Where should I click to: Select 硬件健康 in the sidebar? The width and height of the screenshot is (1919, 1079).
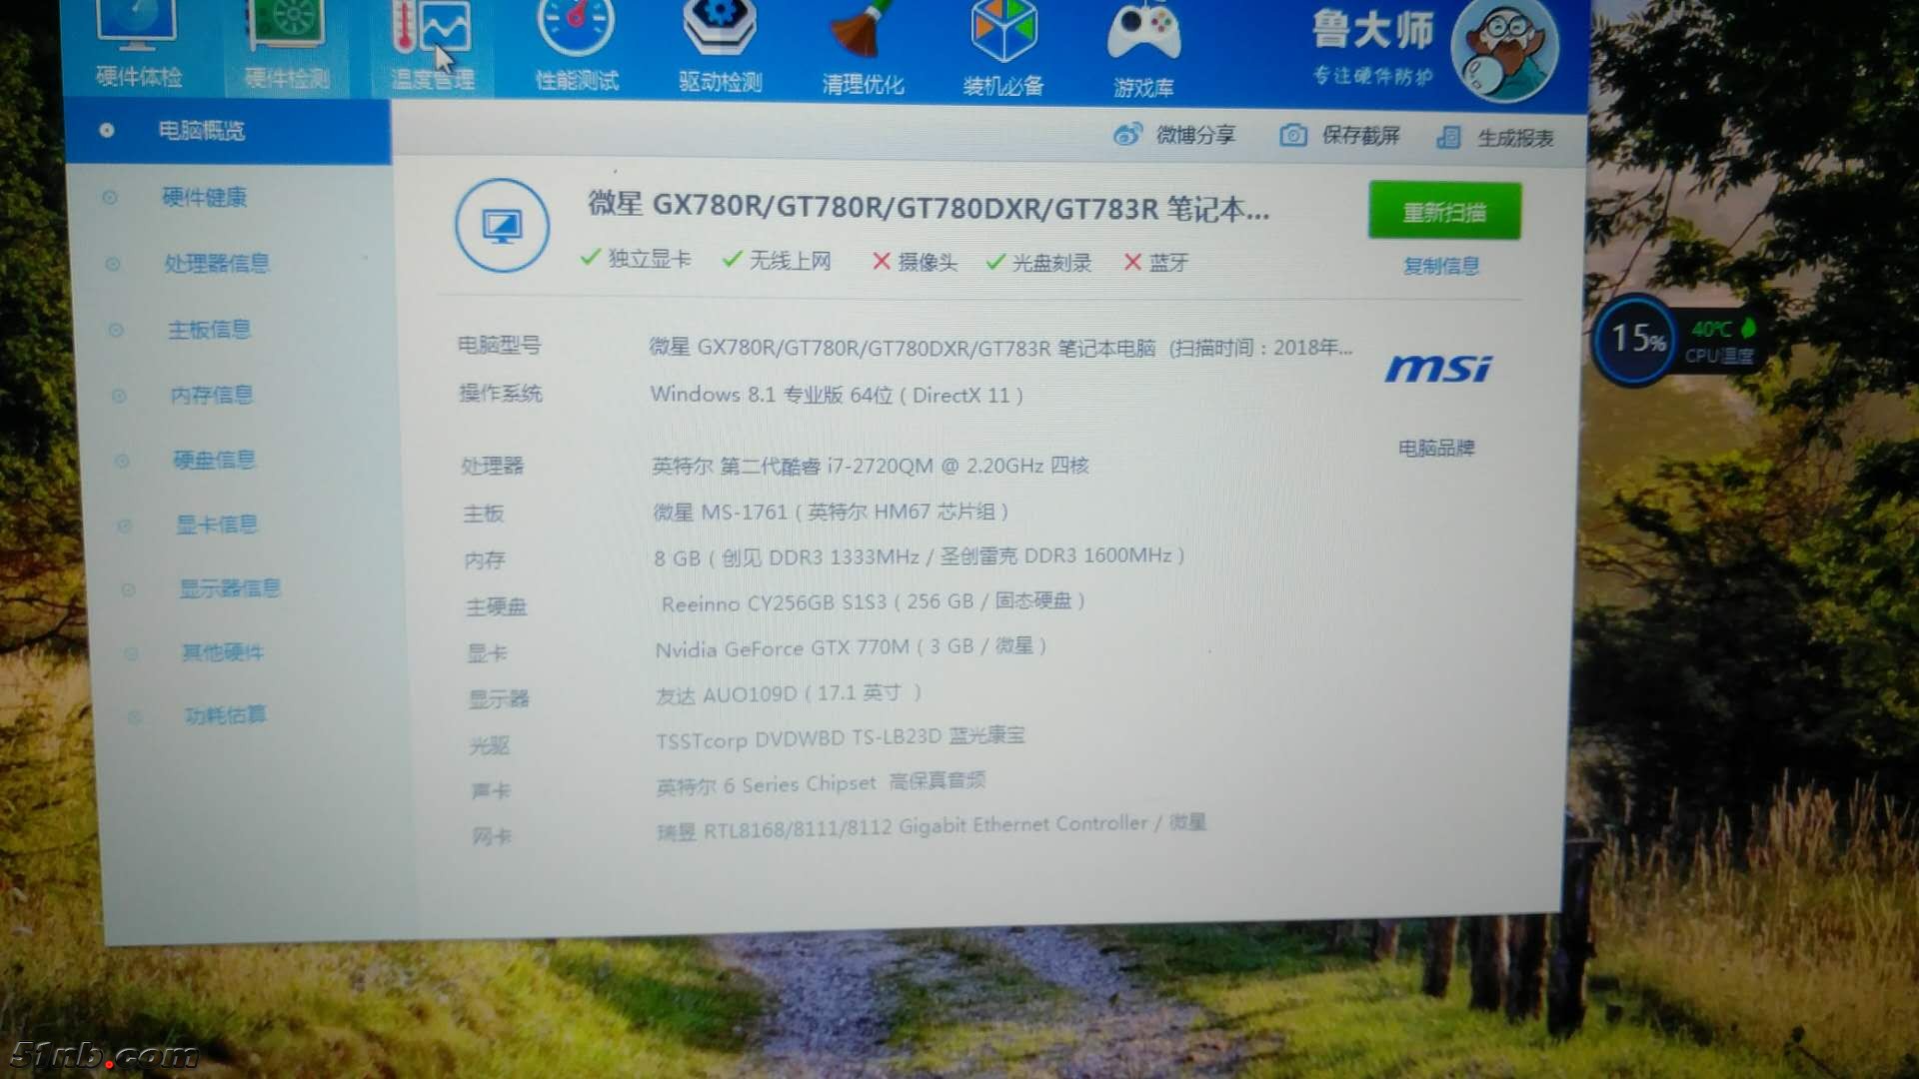pyautogui.click(x=205, y=197)
